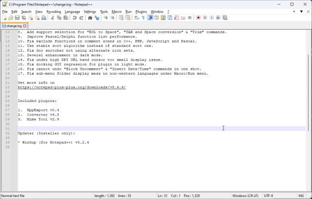Open the Language menu
The width and height of the screenshot is (312, 199).
72,12
